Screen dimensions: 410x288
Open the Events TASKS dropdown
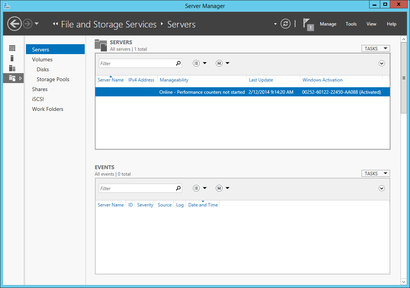(x=376, y=173)
